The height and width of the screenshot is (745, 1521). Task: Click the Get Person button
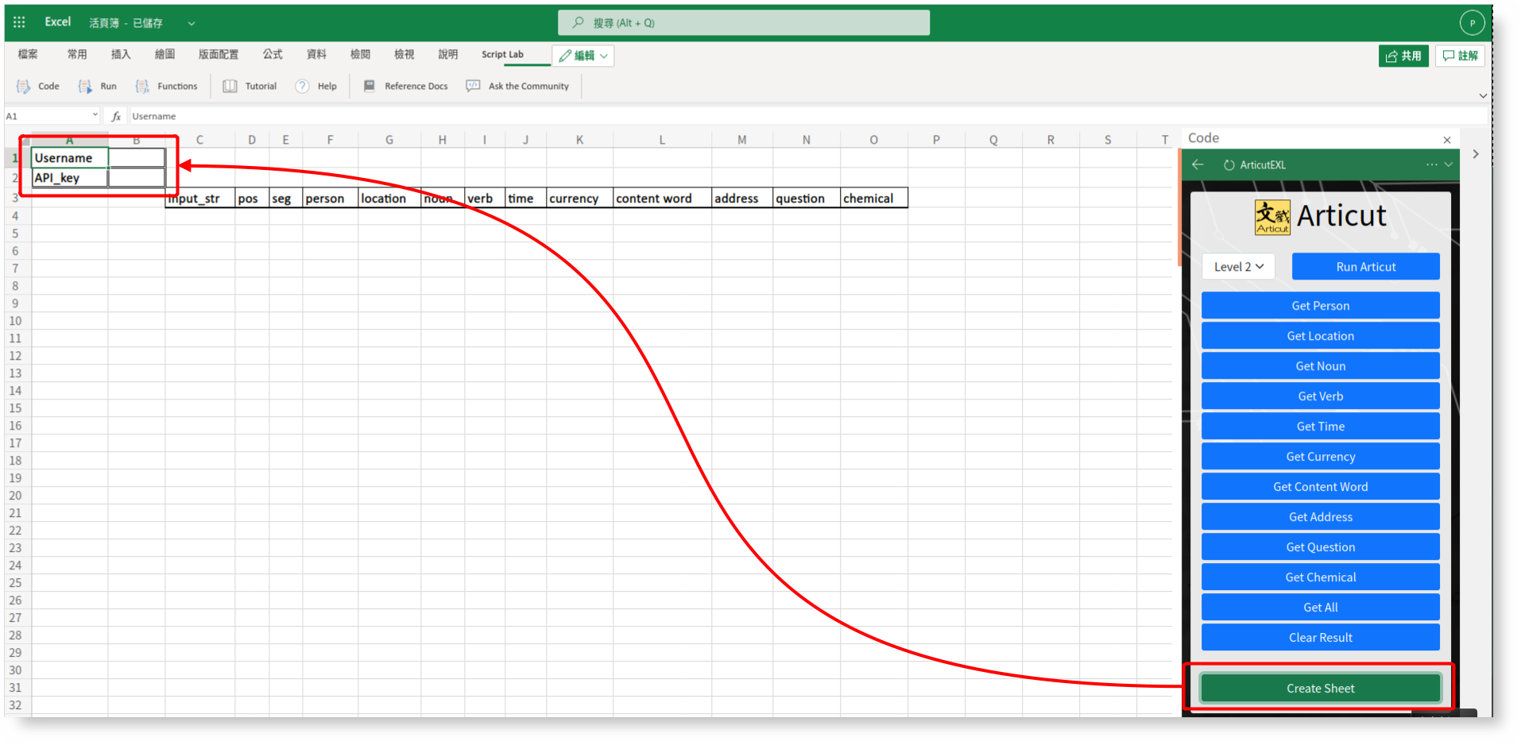click(x=1320, y=306)
